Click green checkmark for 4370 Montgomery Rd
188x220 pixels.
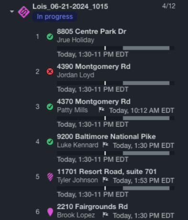point(50,107)
